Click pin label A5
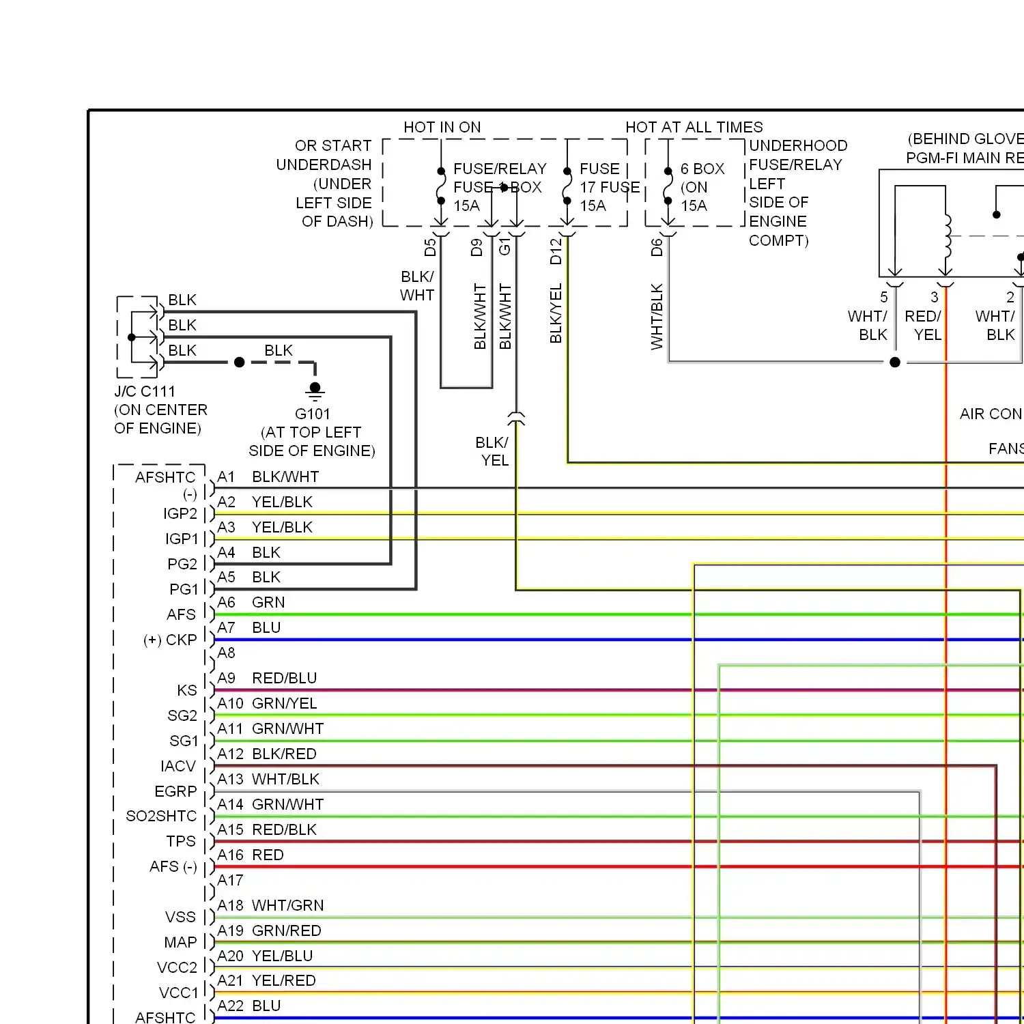This screenshot has height=1024, width=1024. [x=226, y=577]
